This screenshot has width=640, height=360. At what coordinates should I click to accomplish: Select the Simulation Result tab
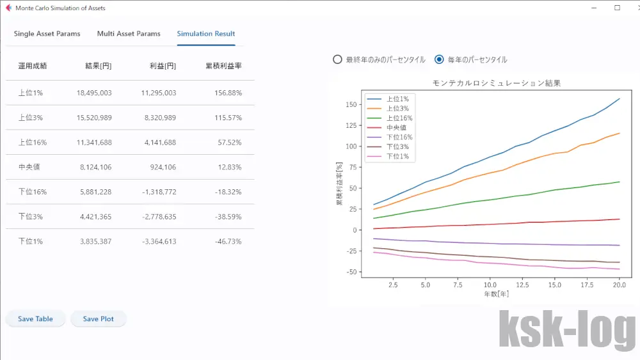[x=206, y=34]
